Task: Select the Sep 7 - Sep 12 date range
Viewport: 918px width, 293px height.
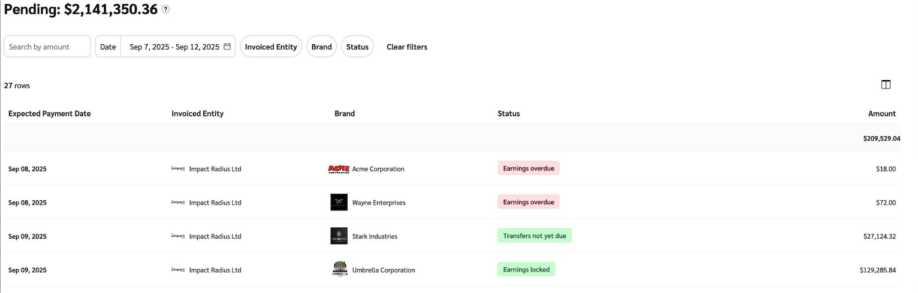Action: pos(174,47)
